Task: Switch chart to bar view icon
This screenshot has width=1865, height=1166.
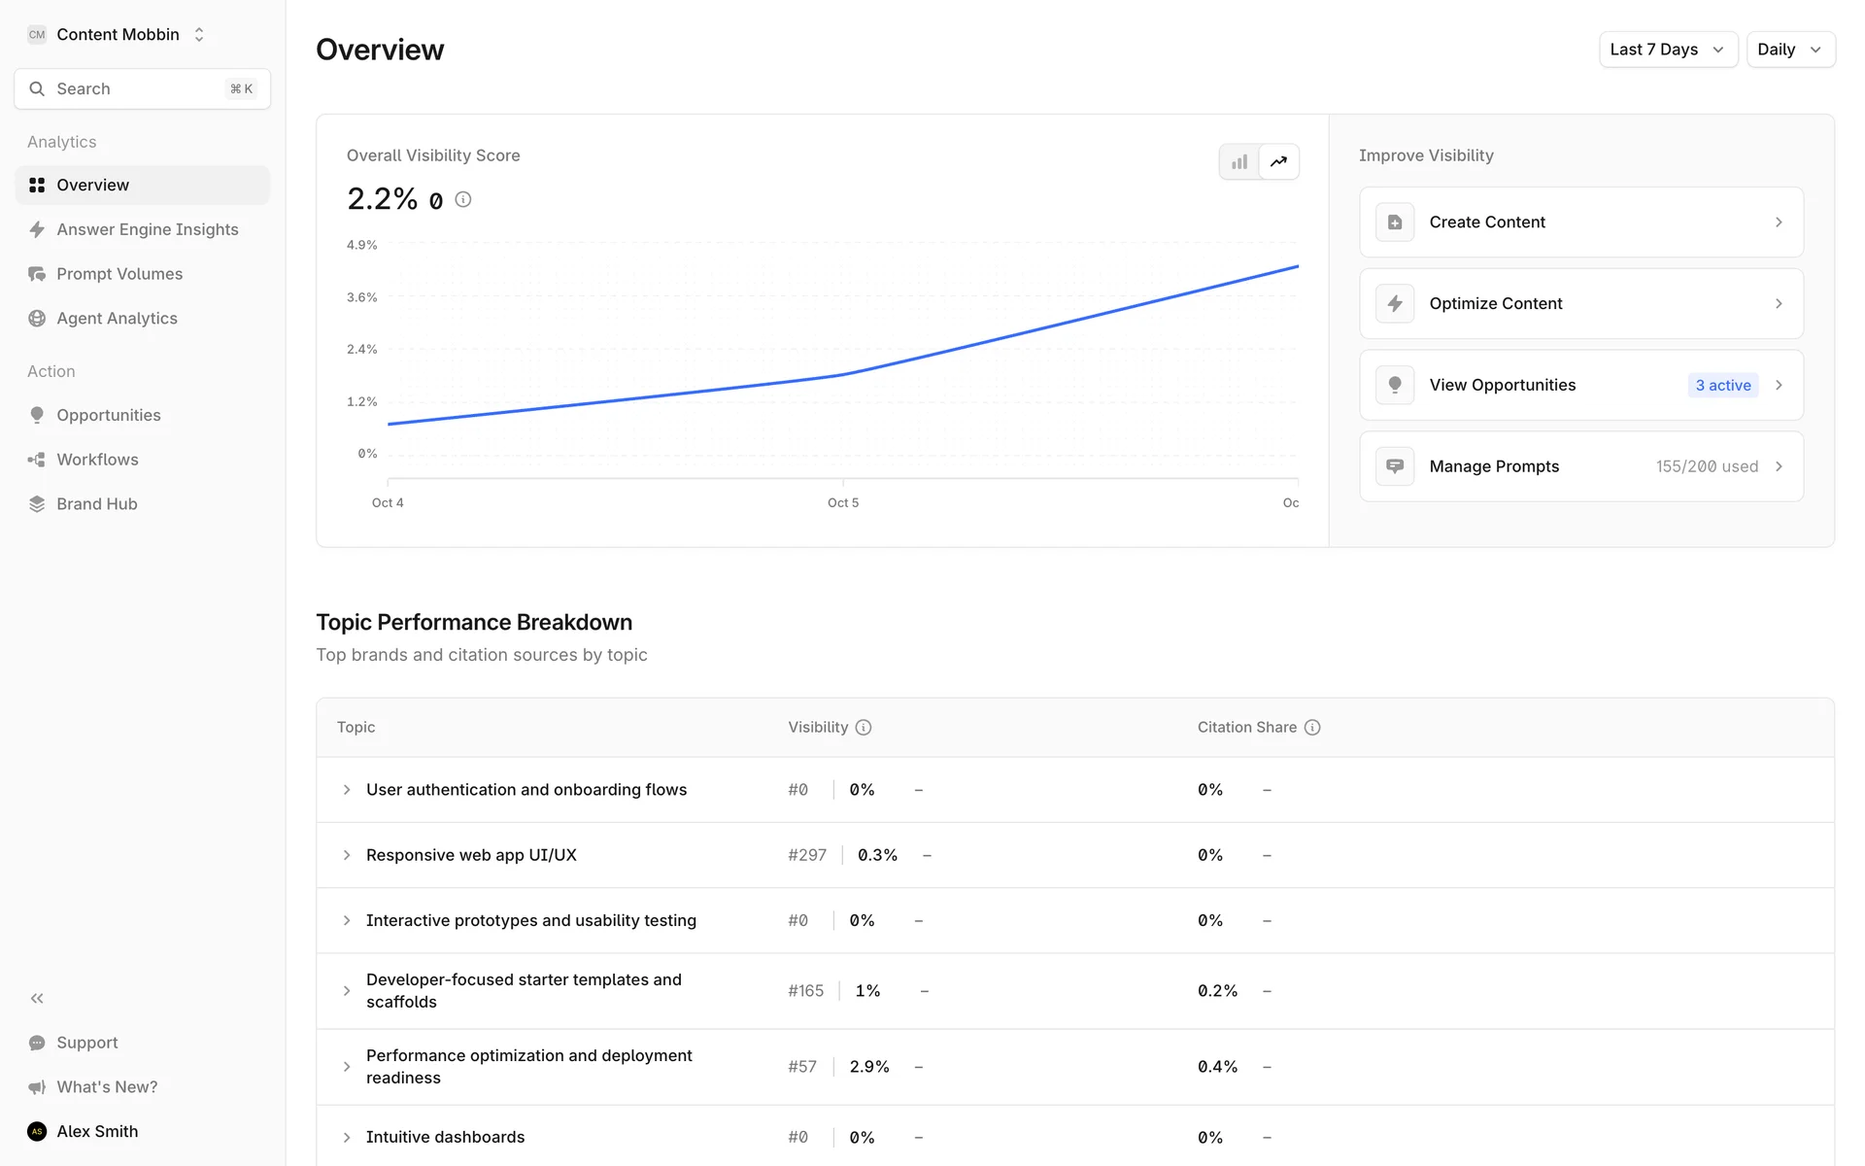Action: 1239,162
